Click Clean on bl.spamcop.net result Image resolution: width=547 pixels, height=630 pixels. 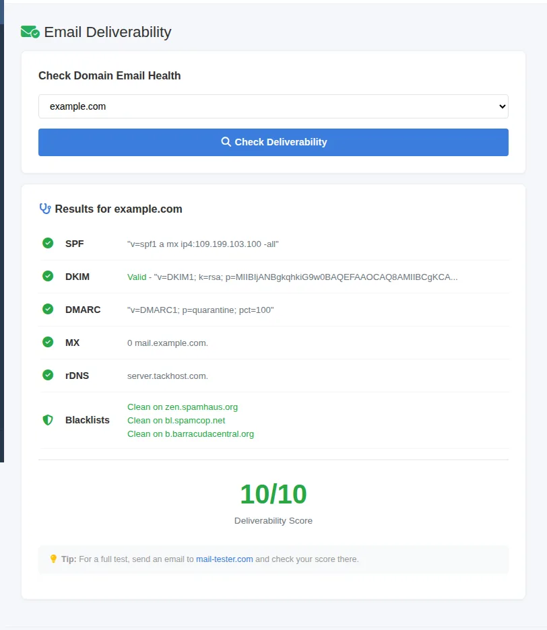[176, 420]
